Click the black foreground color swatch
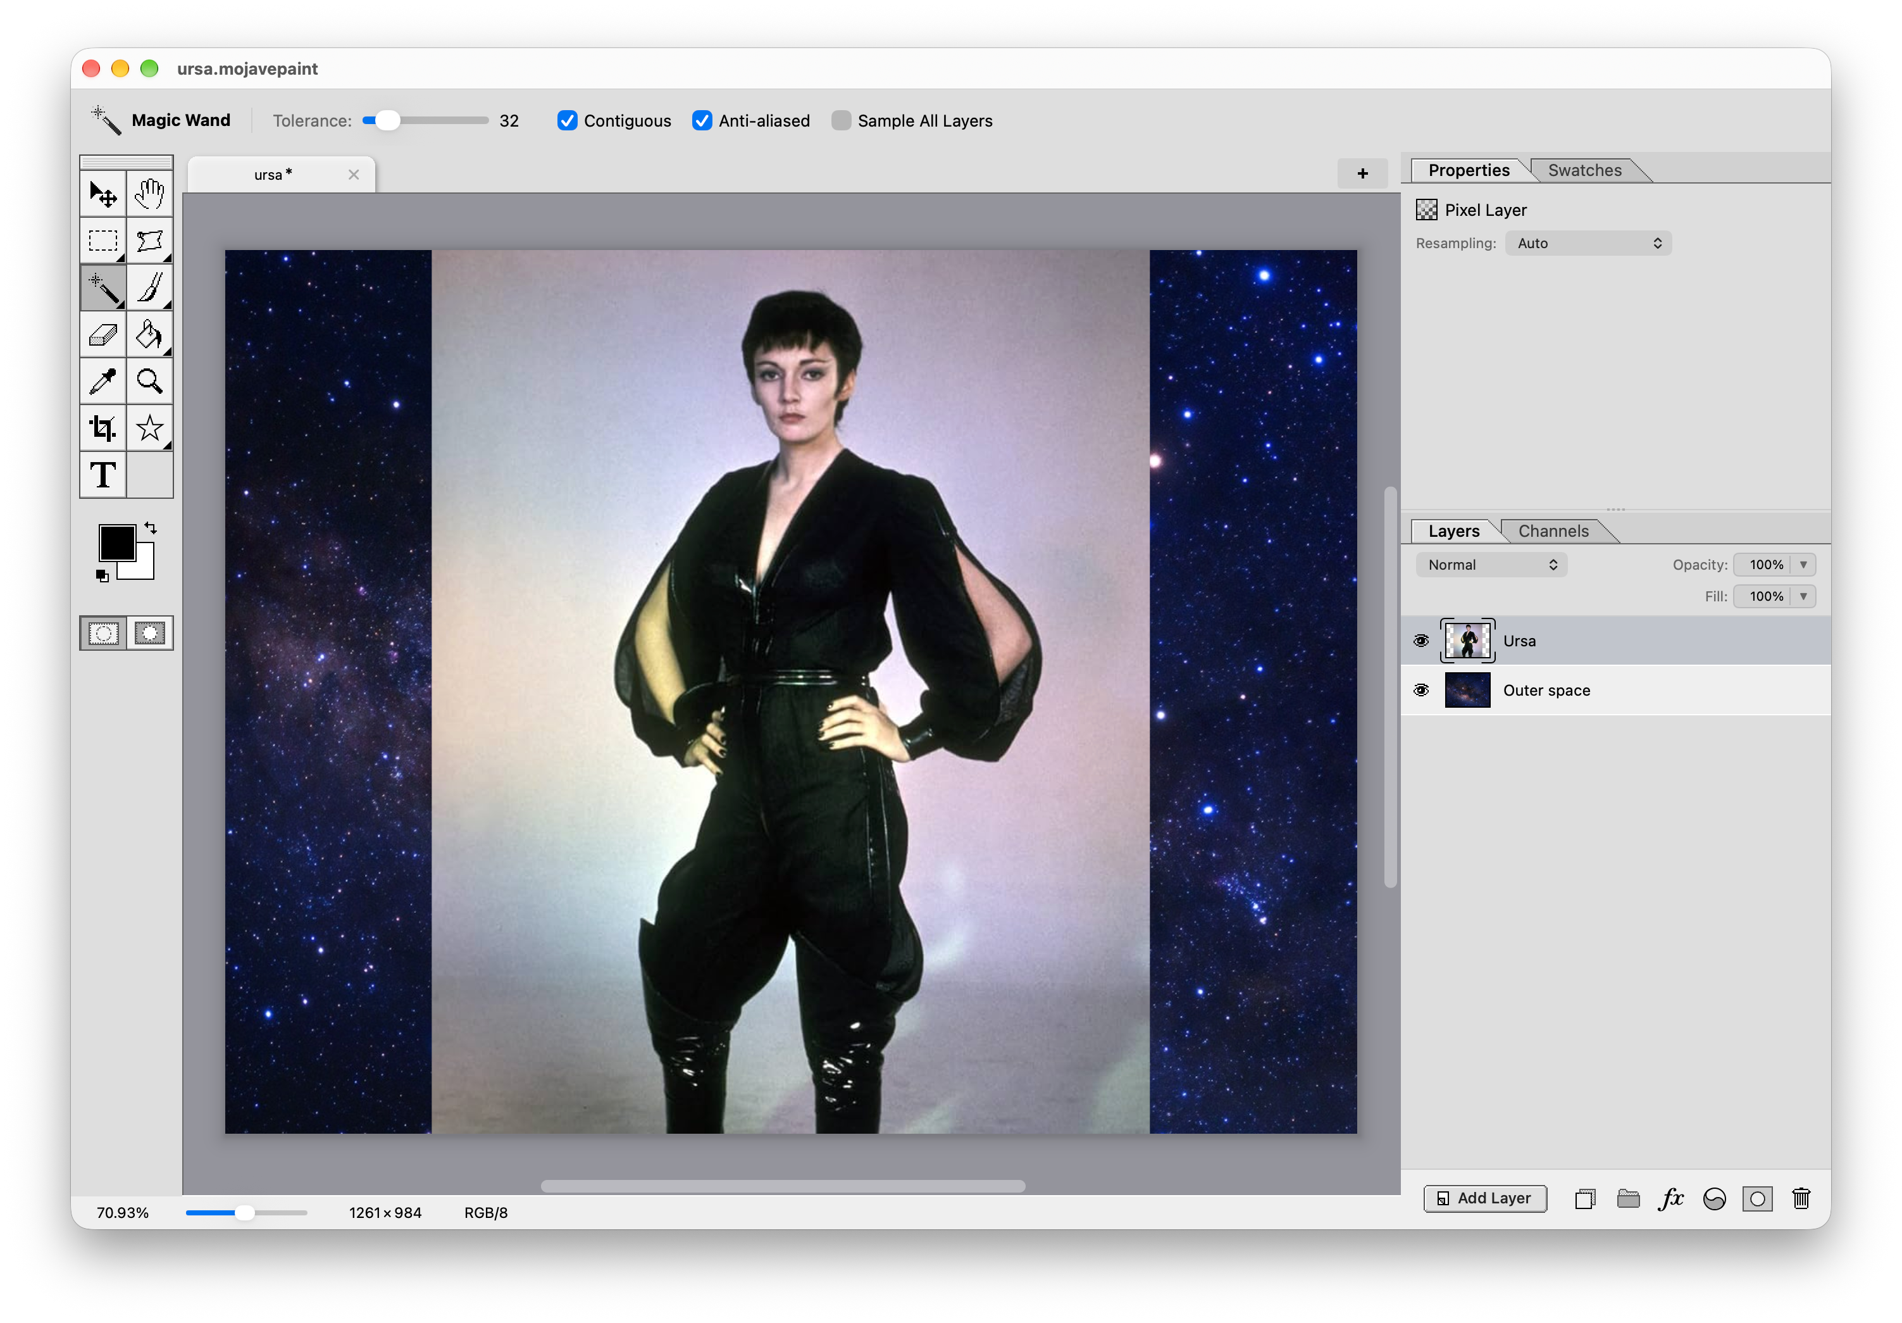Image resolution: width=1902 pixels, height=1323 pixels. coord(117,543)
